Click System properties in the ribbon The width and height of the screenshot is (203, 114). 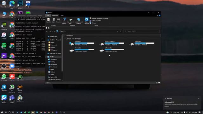pos(95,21)
